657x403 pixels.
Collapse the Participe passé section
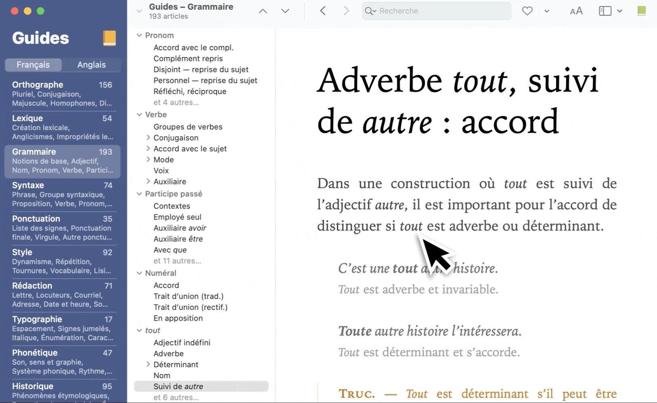[x=139, y=194]
